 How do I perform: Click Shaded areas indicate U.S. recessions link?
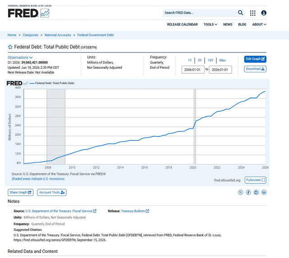click(x=38, y=179)
